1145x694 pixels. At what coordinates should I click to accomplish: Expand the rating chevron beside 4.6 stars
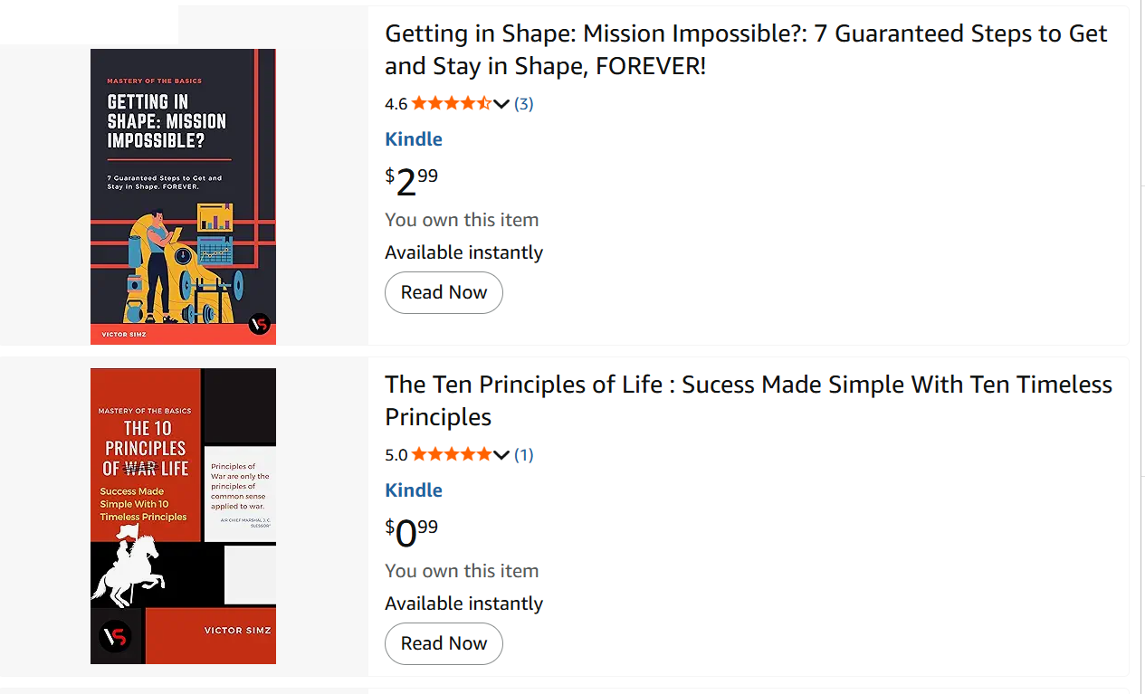(x=501, y=104)
